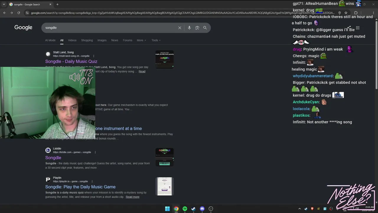
Task: View site information for google.com
Action: (x=27, y=13)
